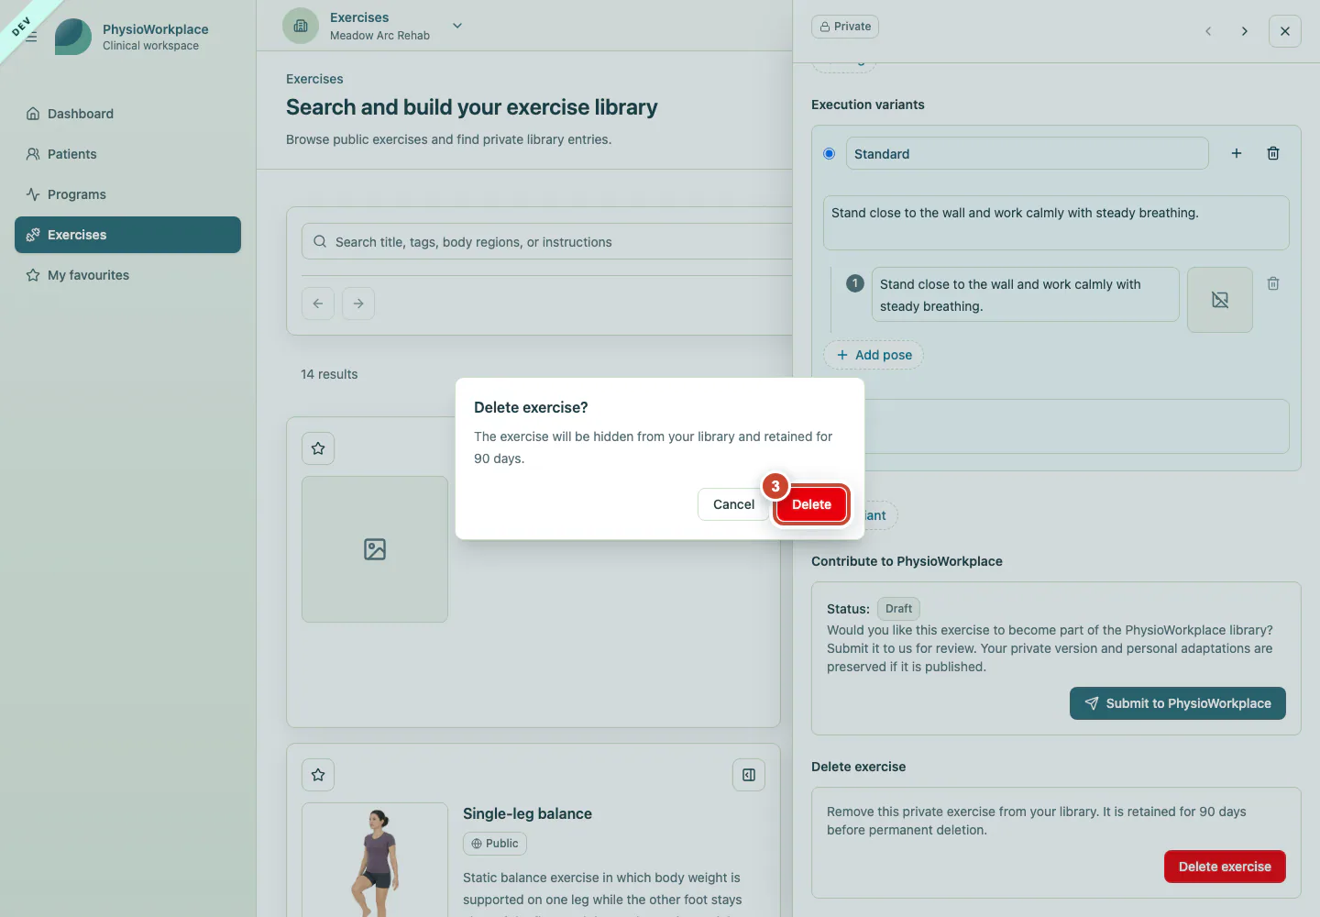
Task: Add an image to pose 1
Action: coord(1220,300)
